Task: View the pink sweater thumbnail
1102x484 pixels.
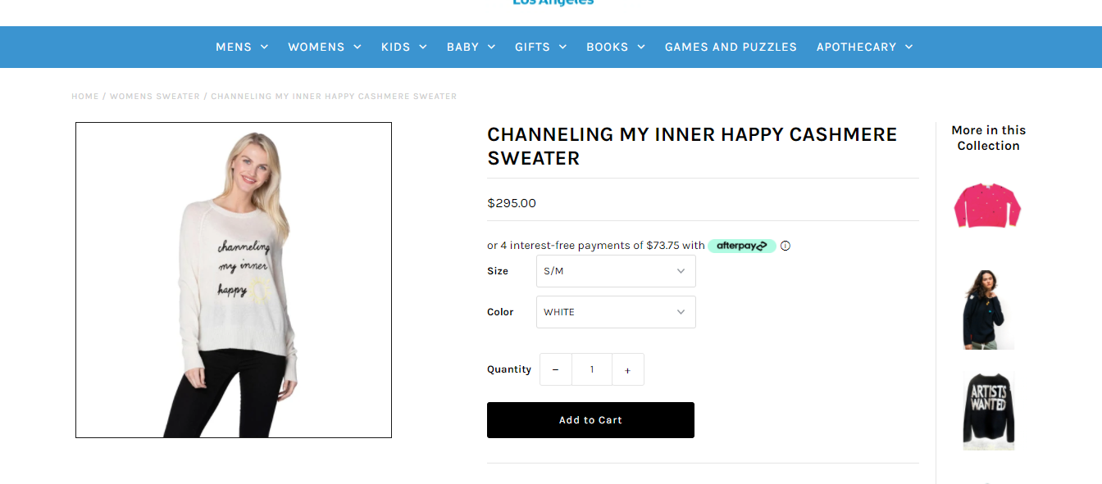Action: click(x=988, y=205)
